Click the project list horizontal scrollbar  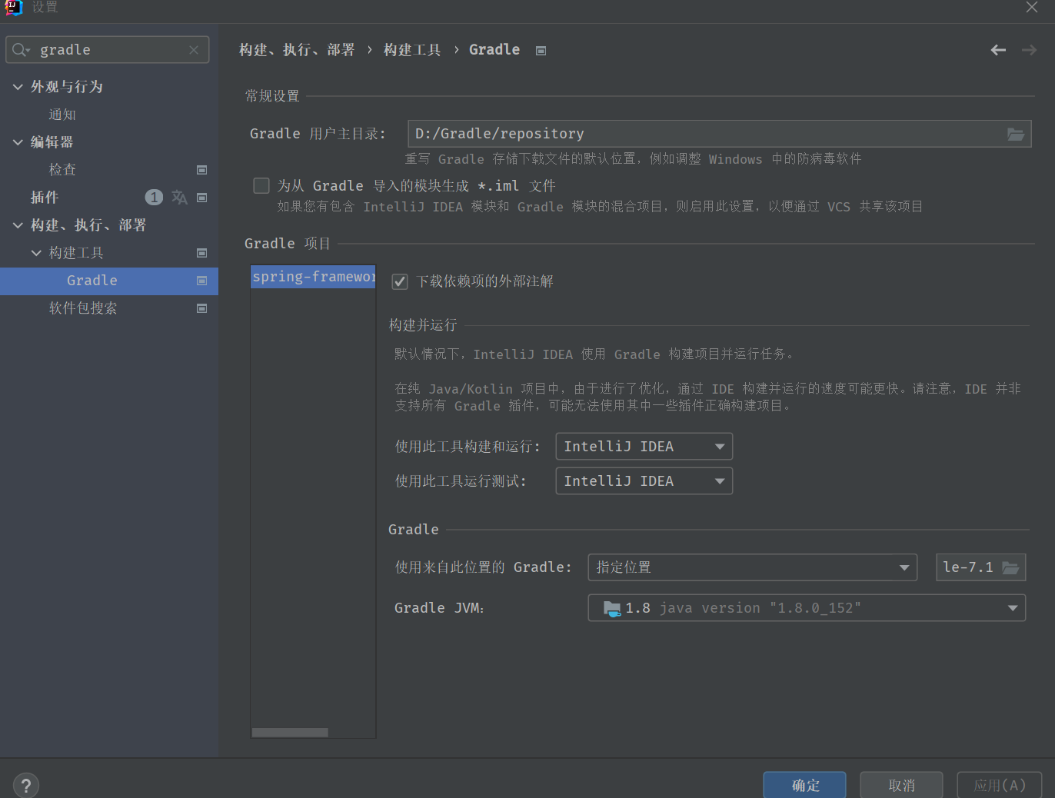pos(290,733)
